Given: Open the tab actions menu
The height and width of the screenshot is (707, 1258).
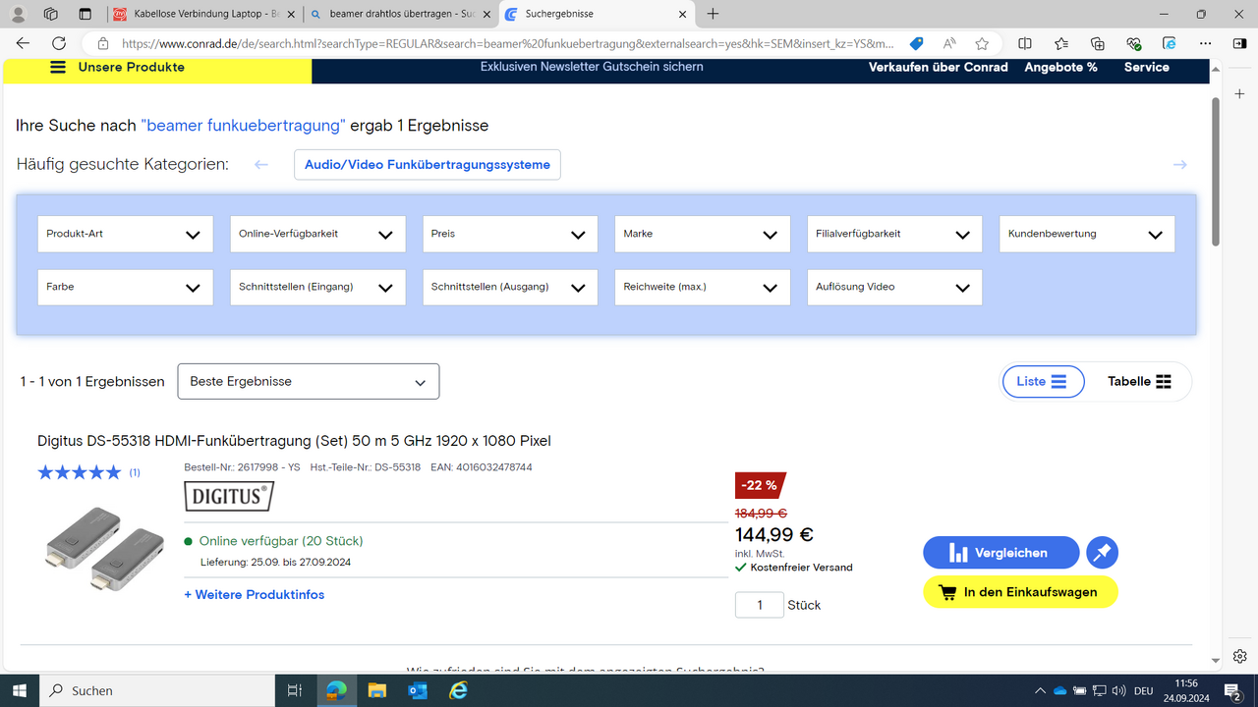Looking at the screenshot, I should [85, 14].
